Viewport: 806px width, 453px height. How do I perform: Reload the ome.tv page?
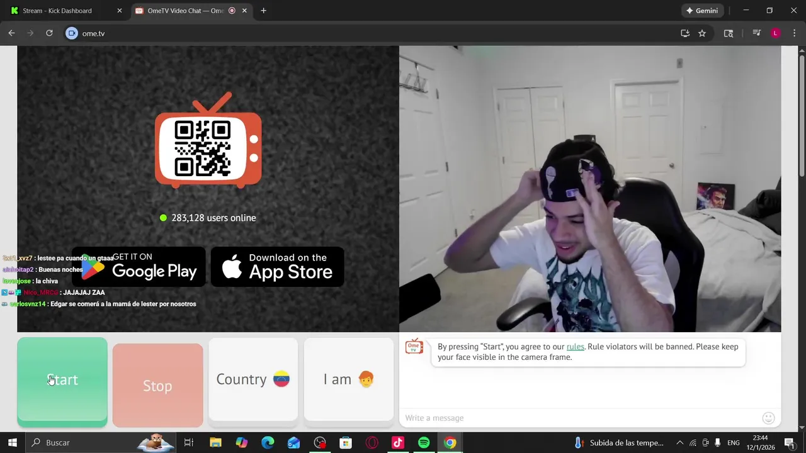pyautogui.click(x=49, y=33)
